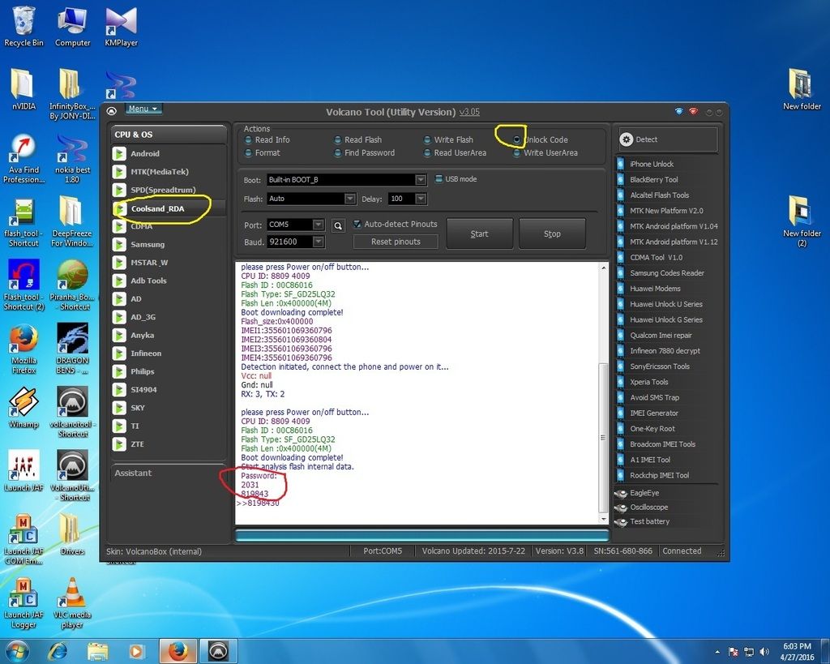Click the search icon beside Port dropdown
830x664 pixels.
(x=338, y=225)
